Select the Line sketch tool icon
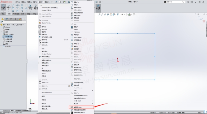 point(13,5)
